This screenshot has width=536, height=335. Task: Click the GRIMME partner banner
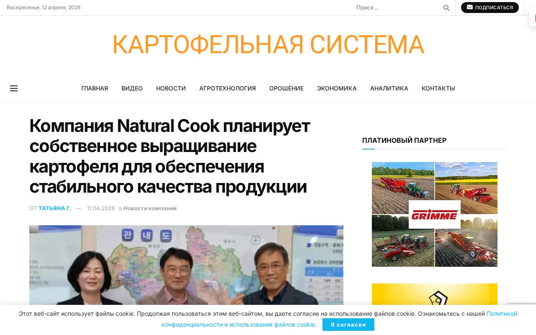click(435, 214)
